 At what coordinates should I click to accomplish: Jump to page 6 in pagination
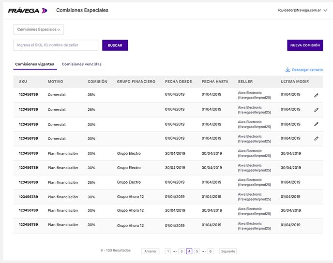coord(210,251)
